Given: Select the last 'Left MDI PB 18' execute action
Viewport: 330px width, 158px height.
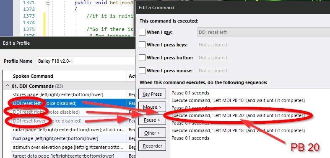Looking at the screenshot, I should tap(238, 130).
